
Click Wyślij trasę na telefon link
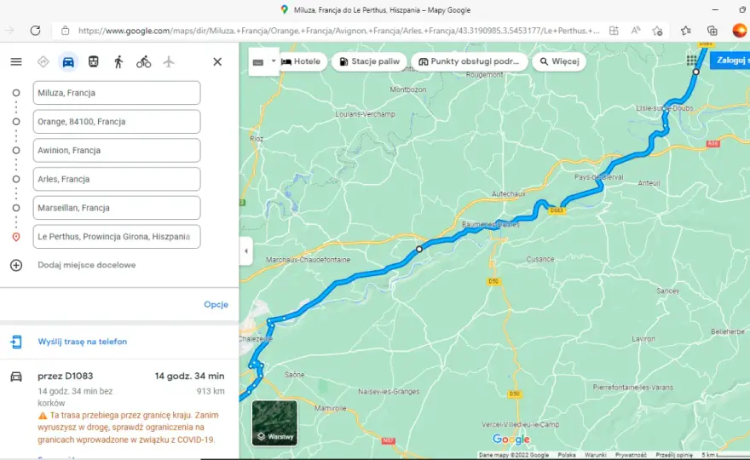coord(83,342)
